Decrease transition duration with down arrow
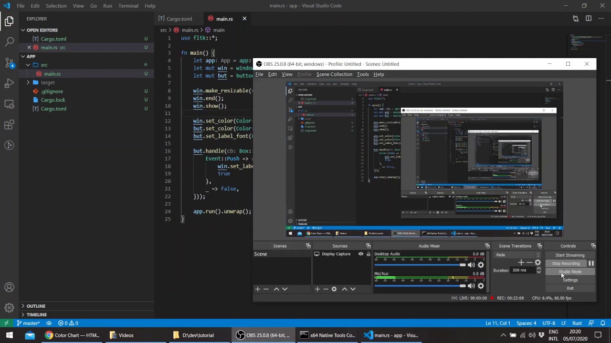Screen dimensions: 611x343 [539, 272]
